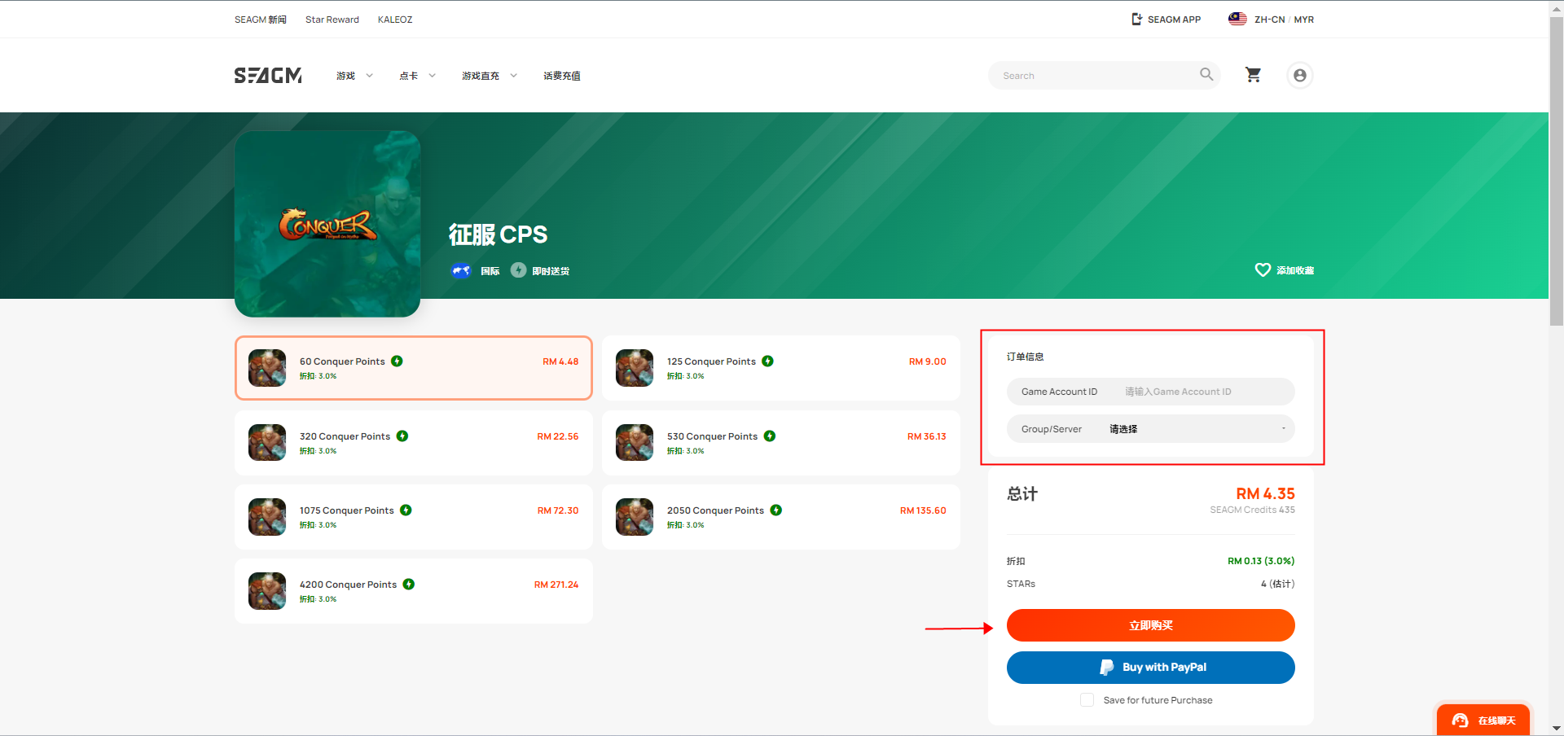Open the ZH-CN language selector
This screenshot has height=736, width=1564.
coord(1269,19)
